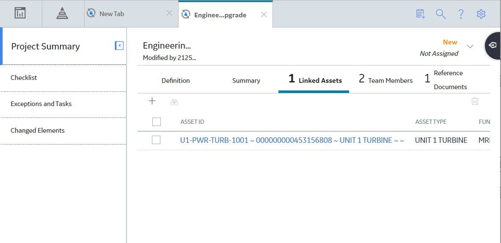Image resolution: width=501 pixels, height=243 pixels.
Task: Close the Enginee...pgrade tab
Action: (264, 15)
